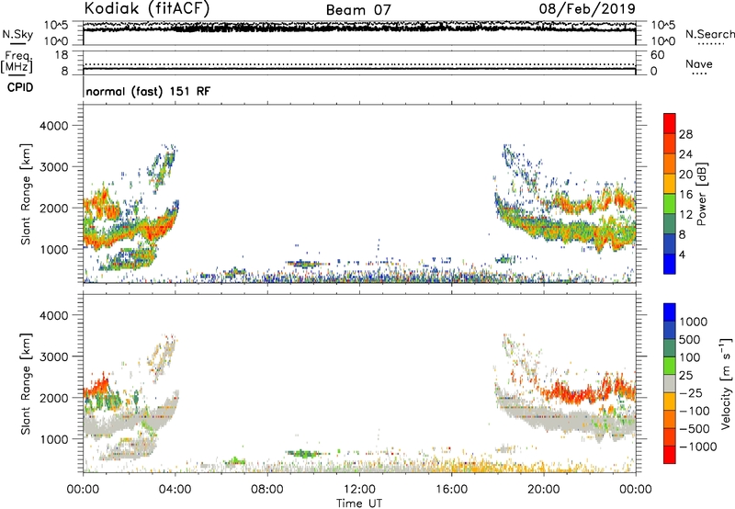735x509 pixels.
Task: Pick the light green 12–16 dB Power colorbar segment
Action: click(670, 204)
